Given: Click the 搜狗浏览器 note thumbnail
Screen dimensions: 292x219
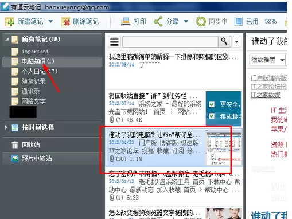Looking at the screenshot, I should (223, 213).
